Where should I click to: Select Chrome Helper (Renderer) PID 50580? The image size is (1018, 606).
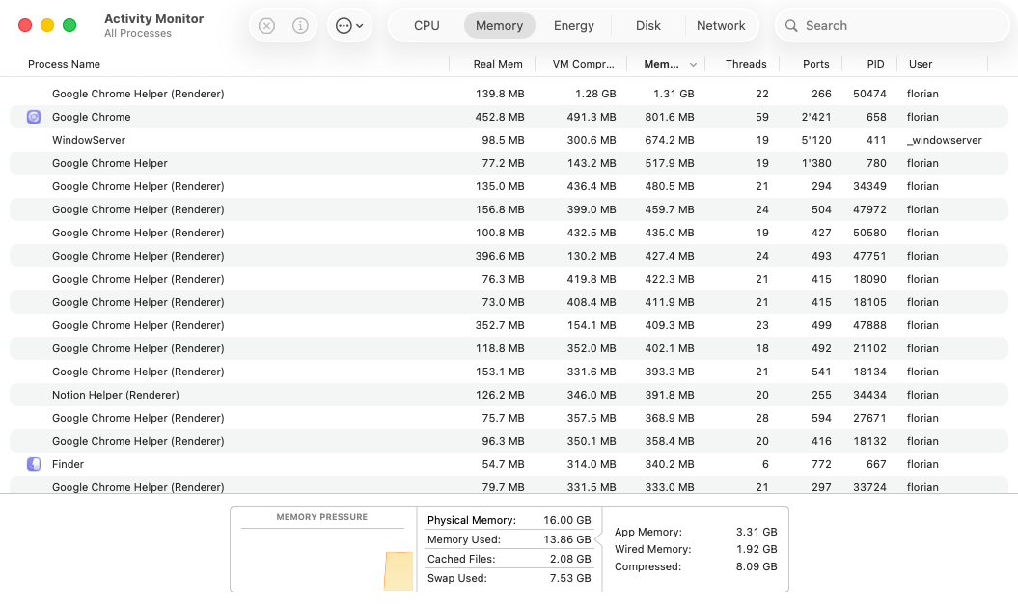tap(509, 233)
